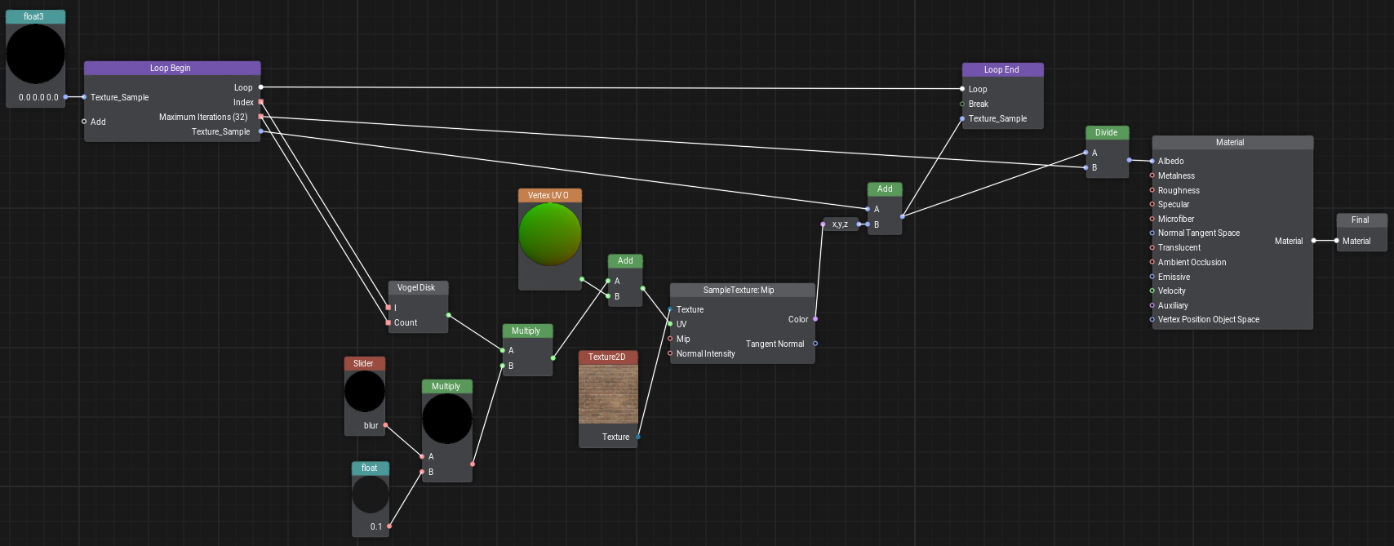The image size is (1394, 546).
Task: Click the Tangent Normal output pin
Action: click(815, 344)
